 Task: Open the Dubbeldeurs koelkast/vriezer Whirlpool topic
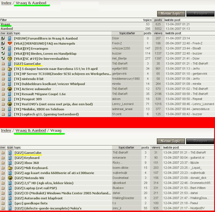[49, 84]
